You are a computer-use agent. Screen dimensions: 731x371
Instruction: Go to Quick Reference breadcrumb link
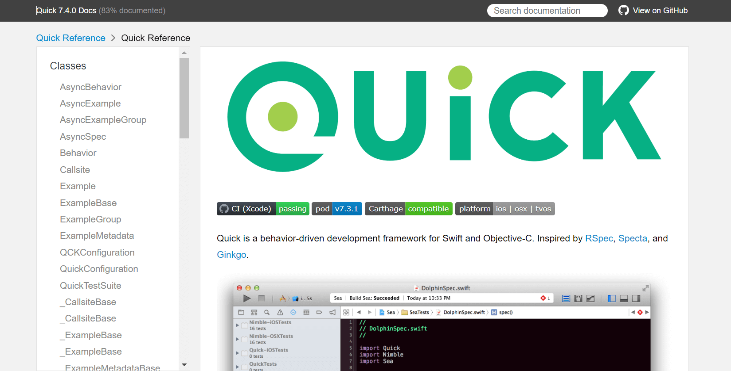pos(71,38)
